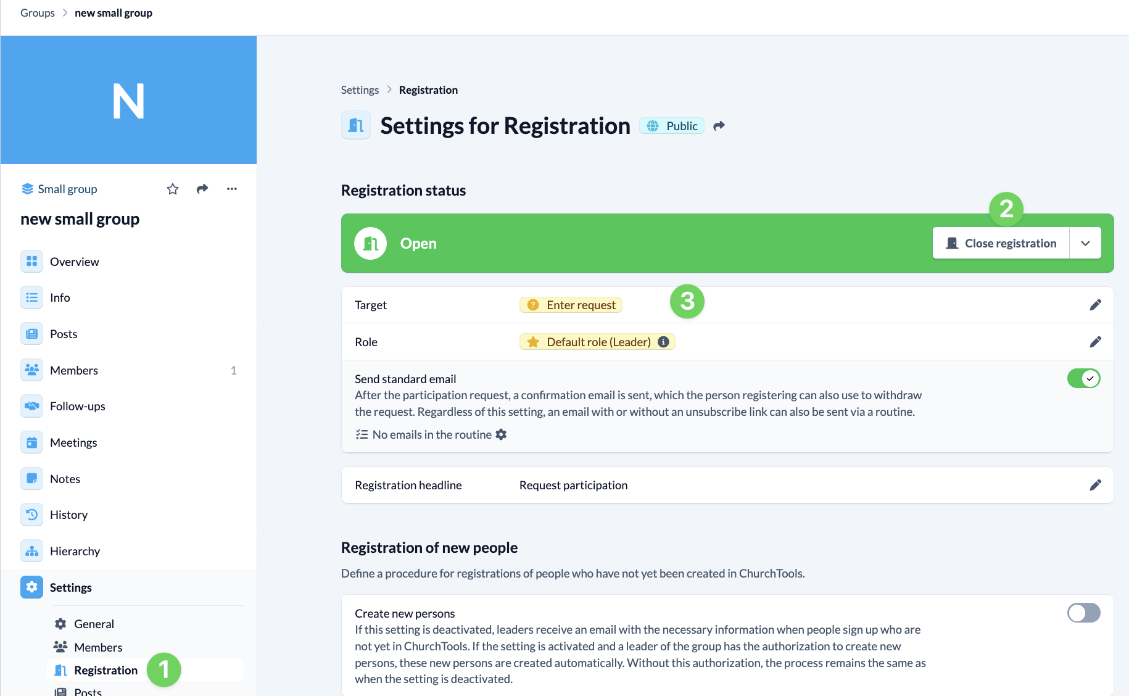1129x696 pixels.
Task: Click the Public visibility badge
Action: [x=672, y=126]
